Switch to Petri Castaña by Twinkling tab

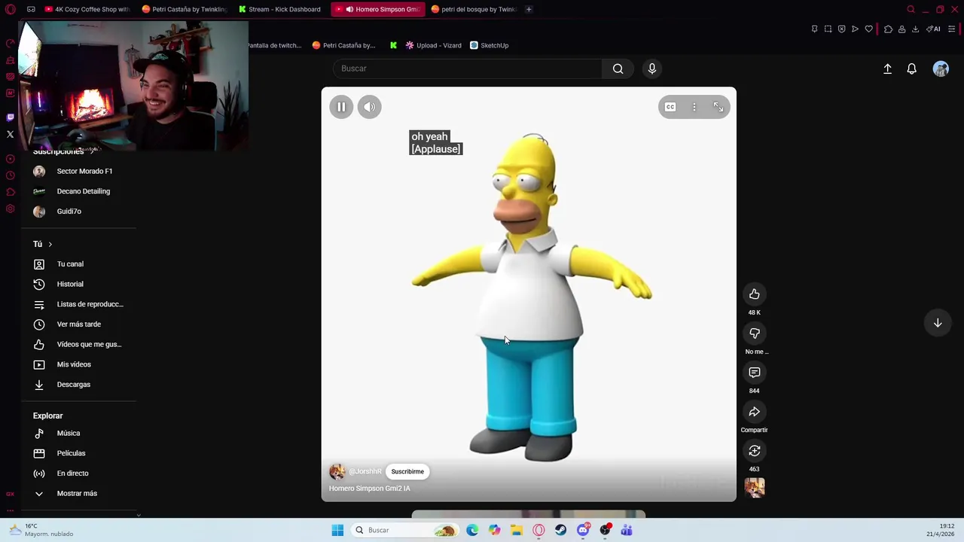coord(185,9)
